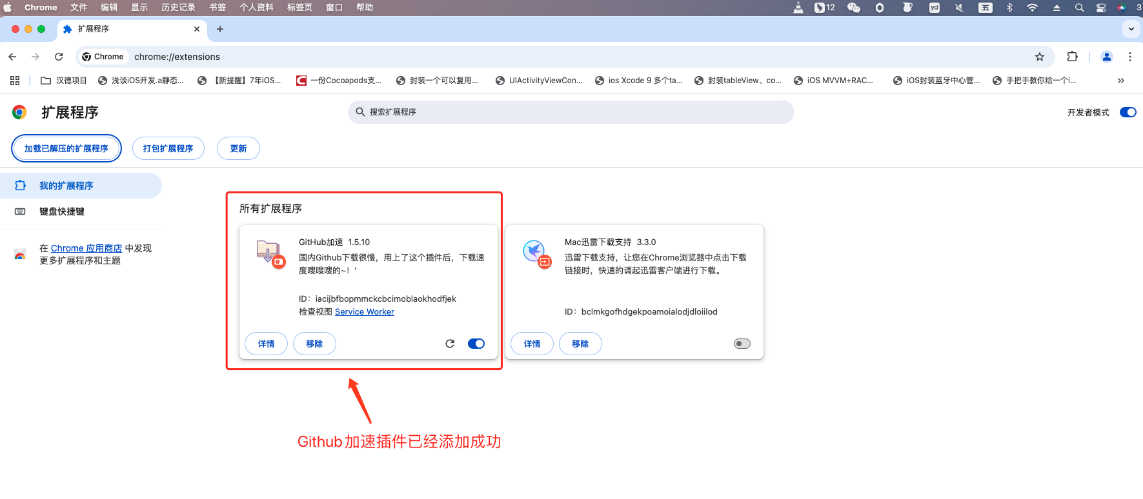Screen dimensions: 1143x499
Task: Open Control Center in the menu bar
Action: [1101, 8]
